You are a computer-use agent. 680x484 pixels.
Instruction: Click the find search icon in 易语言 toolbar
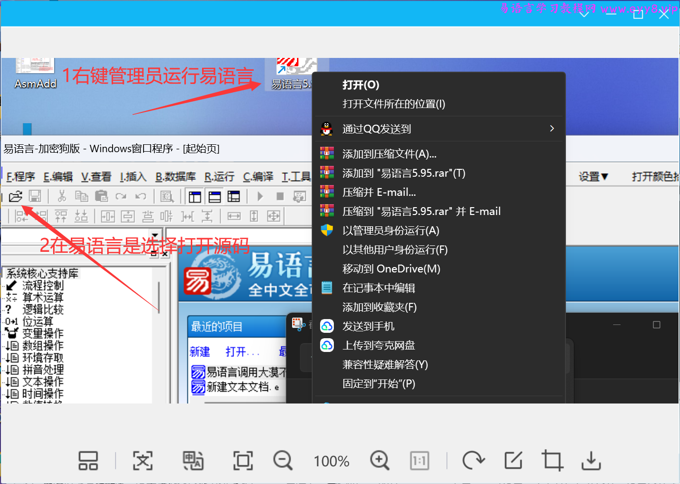[167, 197]
